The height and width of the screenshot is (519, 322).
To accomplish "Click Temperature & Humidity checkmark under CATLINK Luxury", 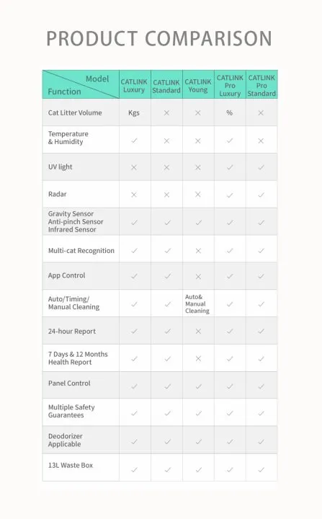I will [134, 141].
